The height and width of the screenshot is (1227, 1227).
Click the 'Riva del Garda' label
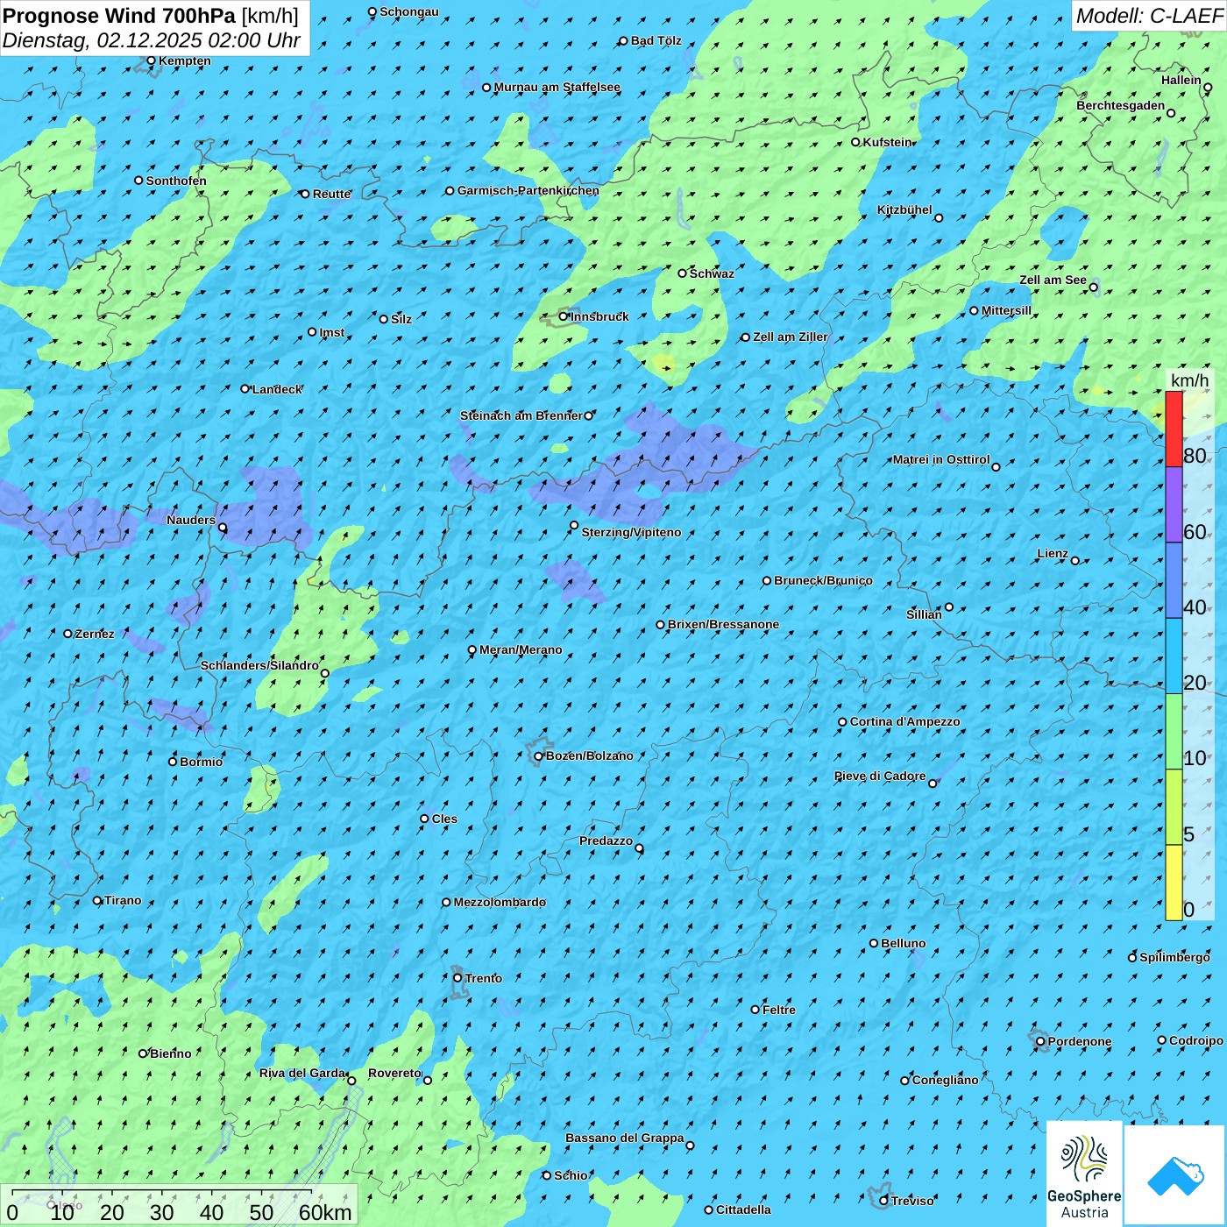click(x=302, y=1073)
